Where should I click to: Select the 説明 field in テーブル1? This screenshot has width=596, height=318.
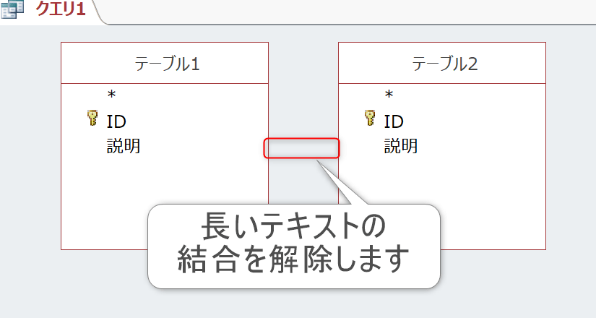(123, 146)
